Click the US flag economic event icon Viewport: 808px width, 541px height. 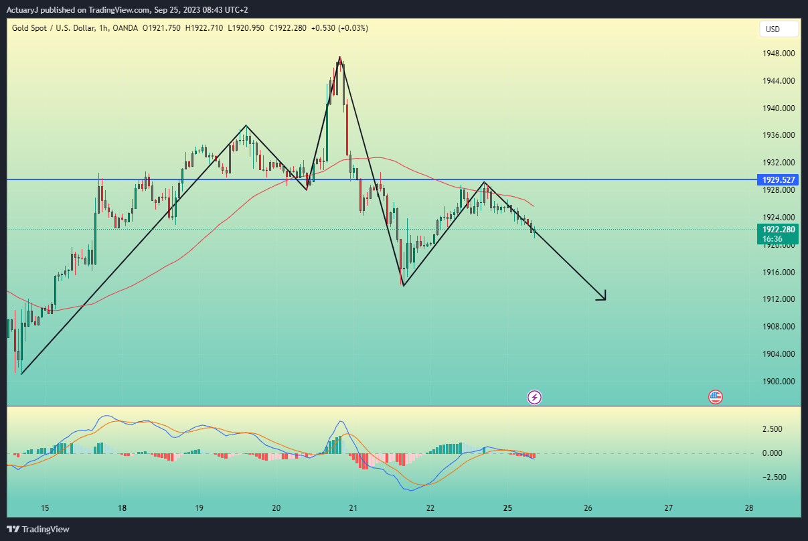[716, 397]
